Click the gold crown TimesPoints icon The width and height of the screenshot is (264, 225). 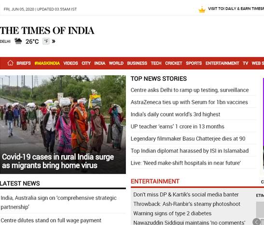click(202, 10)
